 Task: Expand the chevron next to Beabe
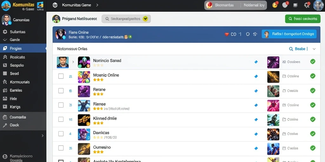point(314,49)
